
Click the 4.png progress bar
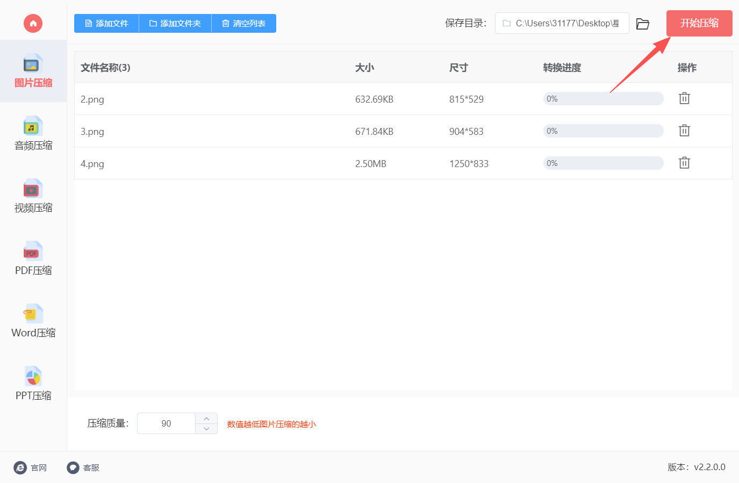tap(603, 163)
